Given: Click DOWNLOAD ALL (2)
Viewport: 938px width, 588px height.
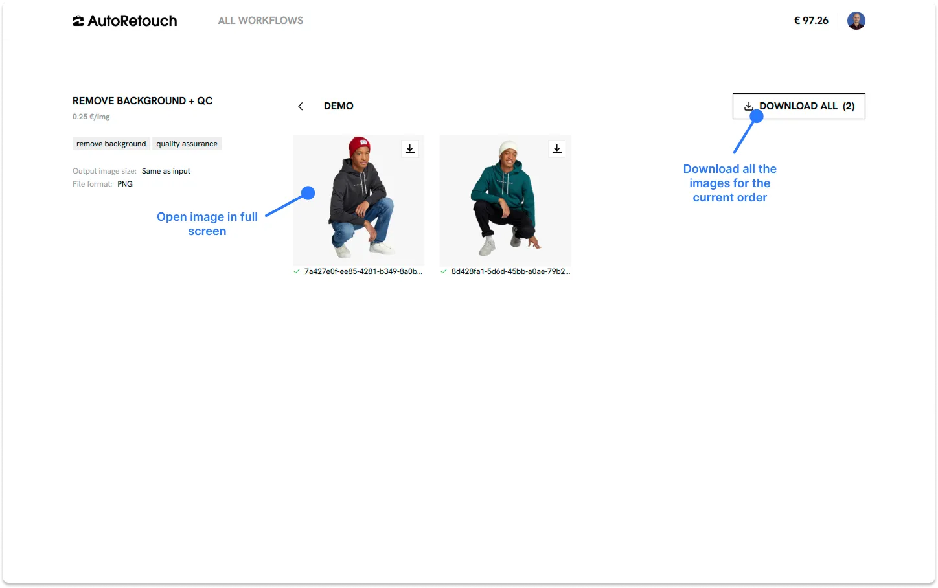Looking at the screenshot, I should 798,106.
